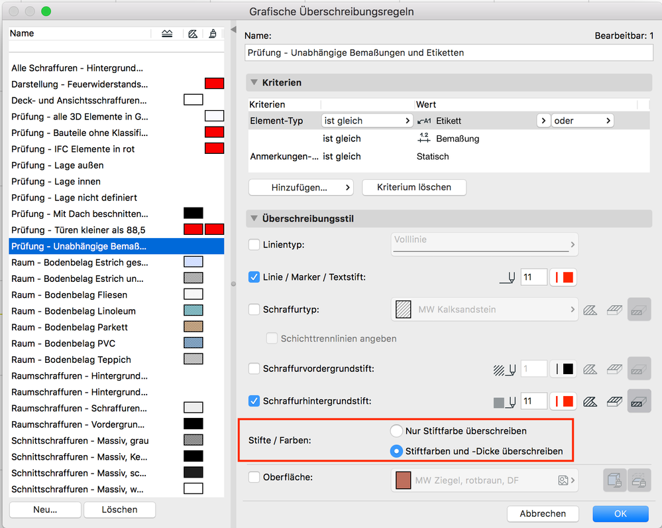Click the Kriterium löschen button
The image size is (662, 528).
pos(414,187)
